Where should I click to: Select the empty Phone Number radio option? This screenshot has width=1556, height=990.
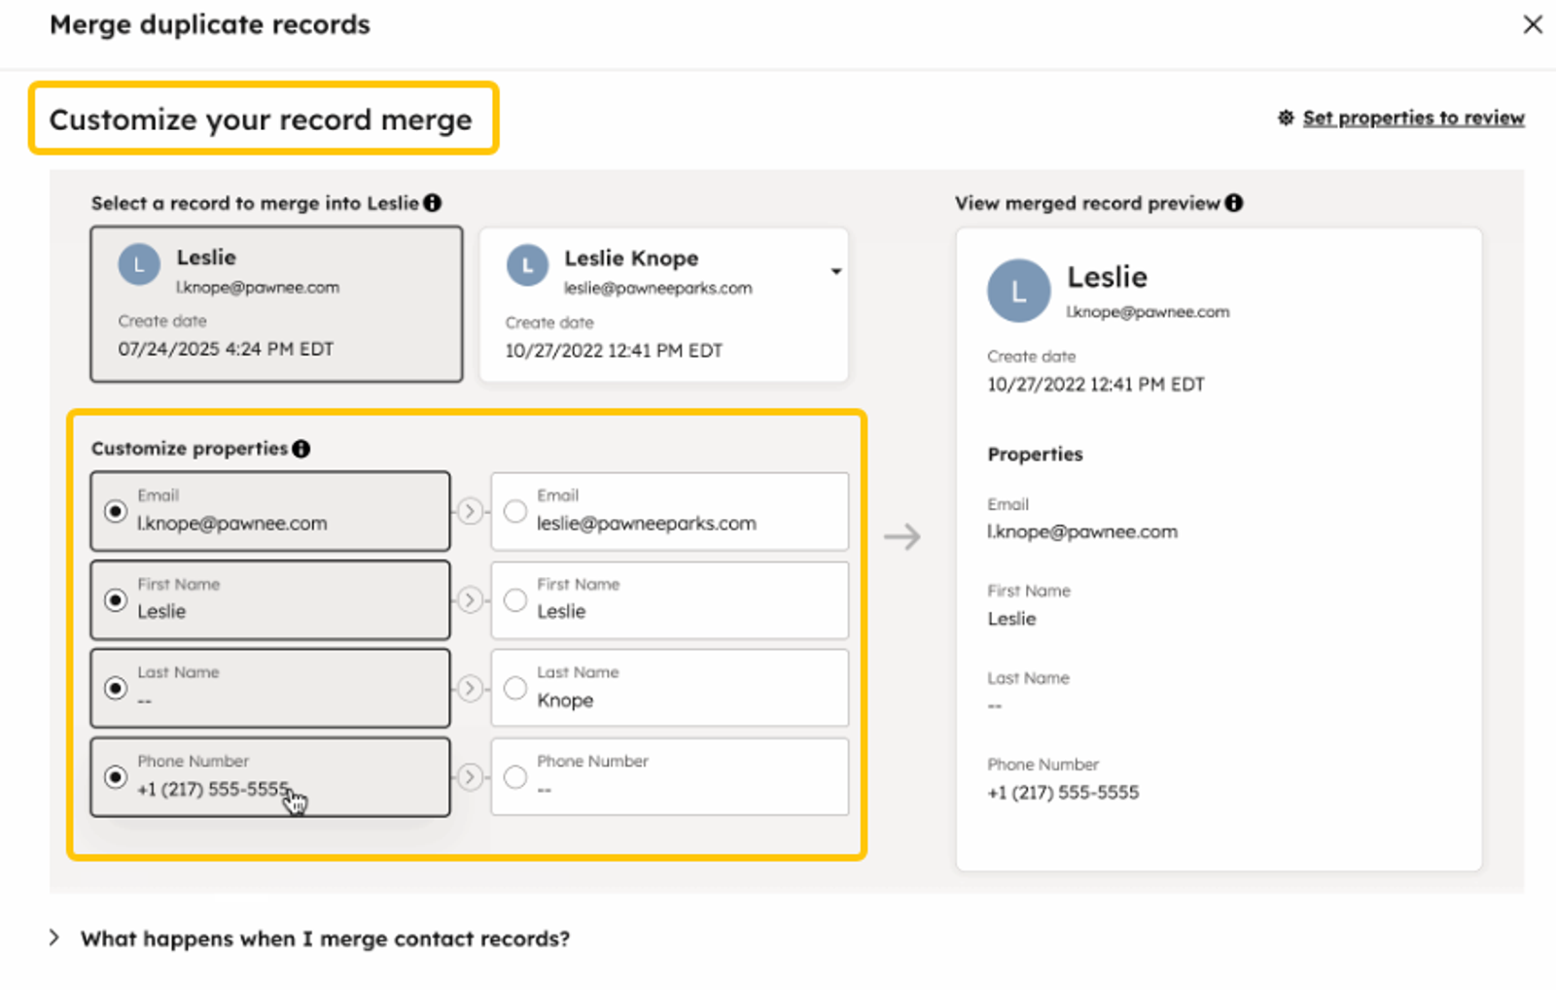point(515,777)
